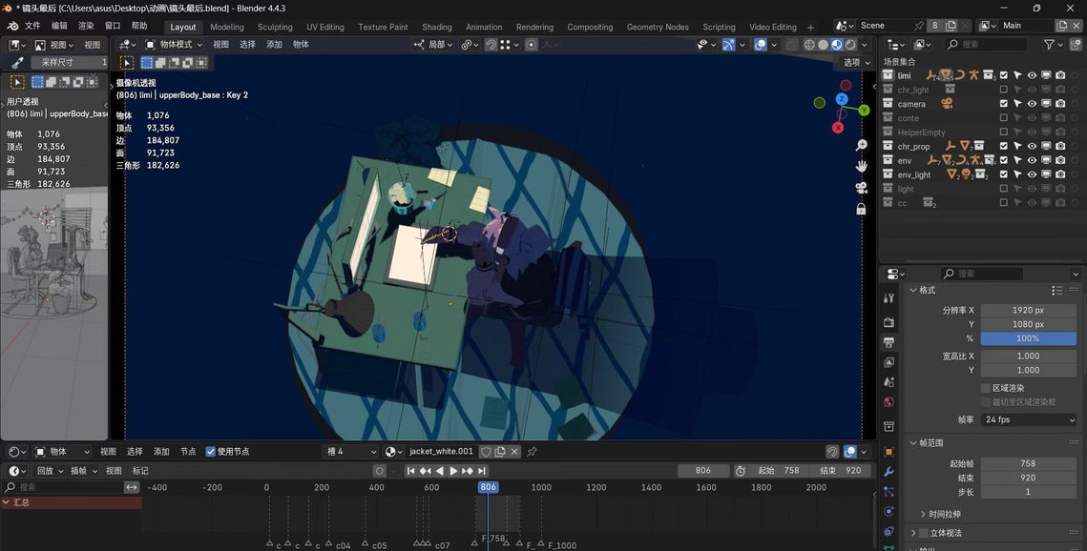The image size is (1087, 551).
Task: Open the Render properties tab icon
Action: coord(888,322)
